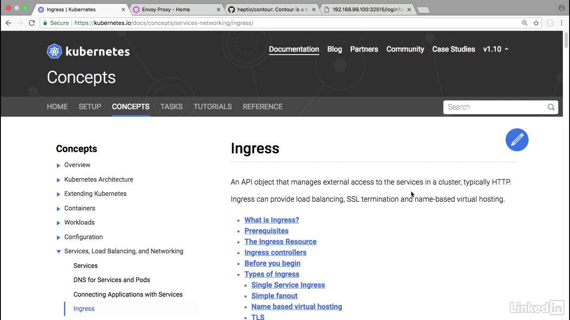
Task: Switch to the 192.168.99.100:32515 login tab
Action: (x=367, y=9)
